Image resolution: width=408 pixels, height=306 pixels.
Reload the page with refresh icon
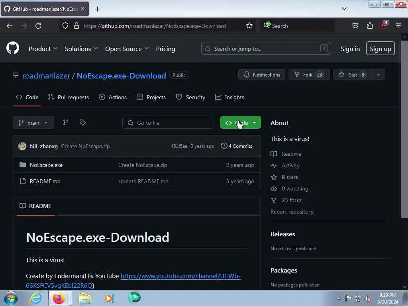pos(38,26)
